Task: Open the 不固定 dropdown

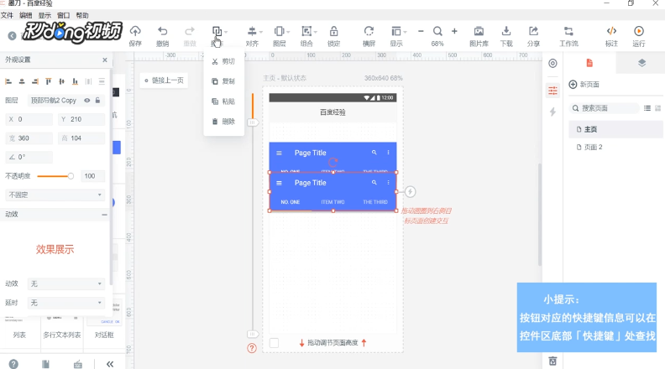Action: pyautogui.click(x=55, y=195)
